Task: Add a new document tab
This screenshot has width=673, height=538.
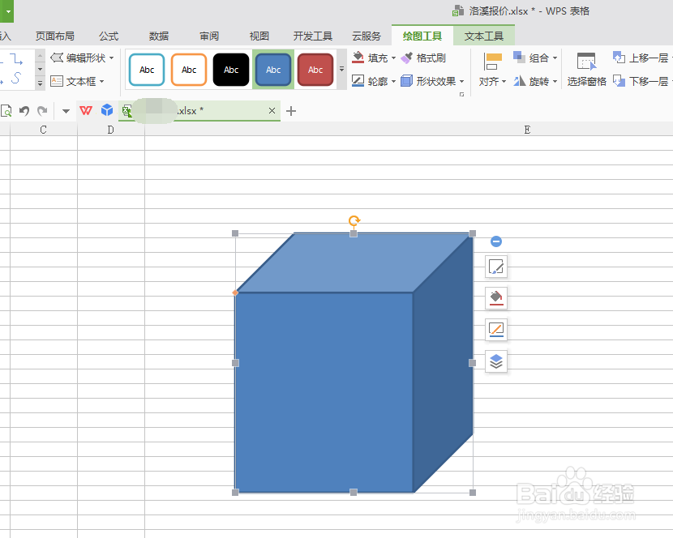Action: click(x=291, y=111)
